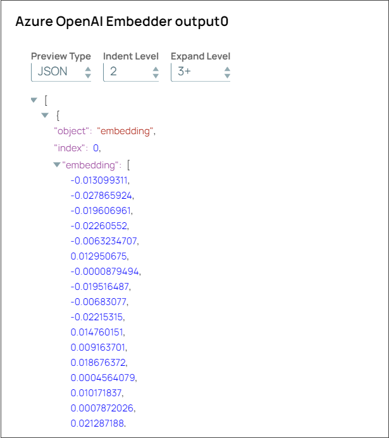Image resolution: width=389 pixels, height=438 pixels.
Task: Select value -0.013099311
Action: click(99, 180)
